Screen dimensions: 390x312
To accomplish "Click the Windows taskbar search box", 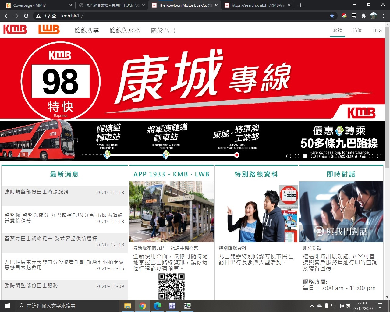I will 67,306.
